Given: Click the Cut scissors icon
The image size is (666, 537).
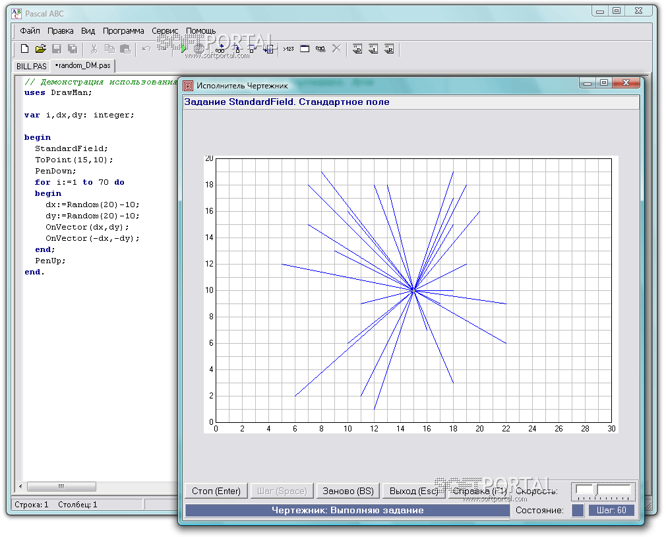Looking at the screenshot, I should click(x=94, y=49).
